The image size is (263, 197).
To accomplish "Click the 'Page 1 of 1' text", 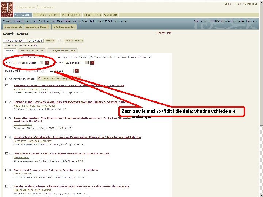I will (12, 71).
